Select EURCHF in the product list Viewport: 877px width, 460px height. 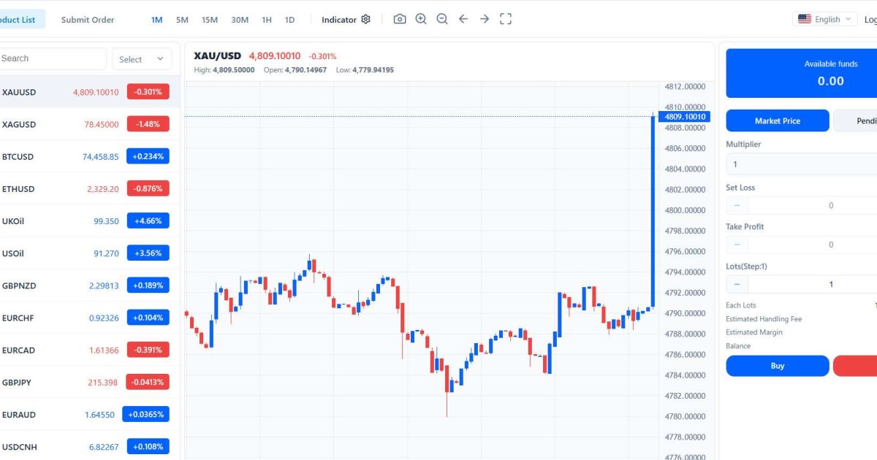(89, 317)
